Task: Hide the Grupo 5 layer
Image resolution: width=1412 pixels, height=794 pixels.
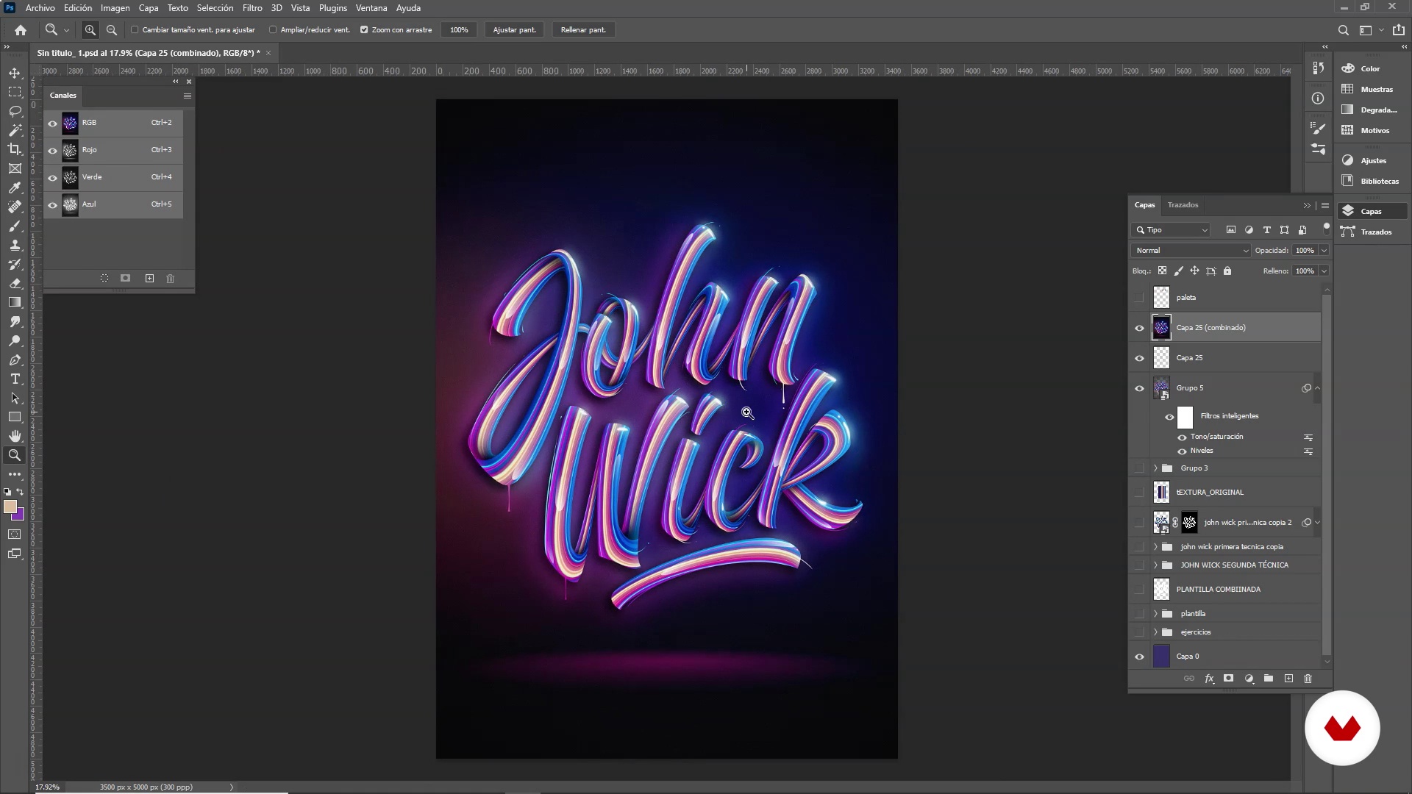Action: (x=1139, y=388)
